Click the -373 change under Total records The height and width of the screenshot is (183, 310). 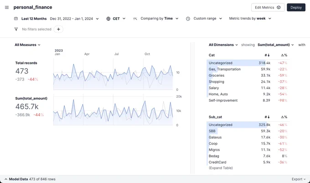[20, 79]
